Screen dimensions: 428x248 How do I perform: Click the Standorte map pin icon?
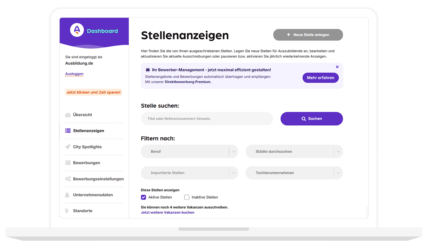coord(67,211)
